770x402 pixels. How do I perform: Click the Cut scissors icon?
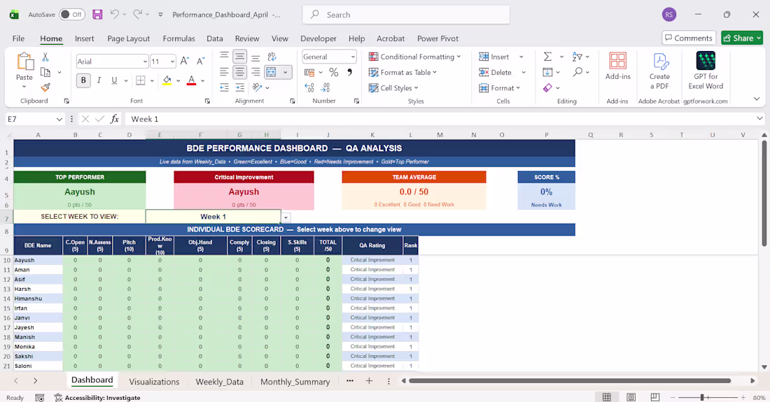45,57
